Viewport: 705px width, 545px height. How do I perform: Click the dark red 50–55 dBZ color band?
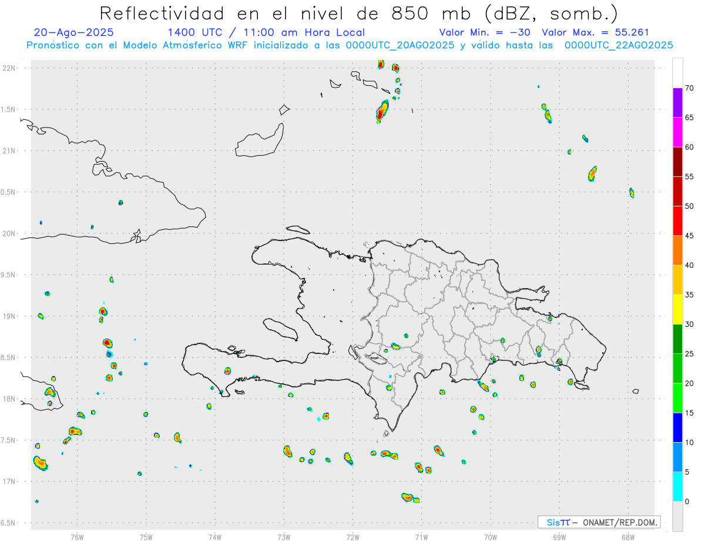(x=677, y=191)
